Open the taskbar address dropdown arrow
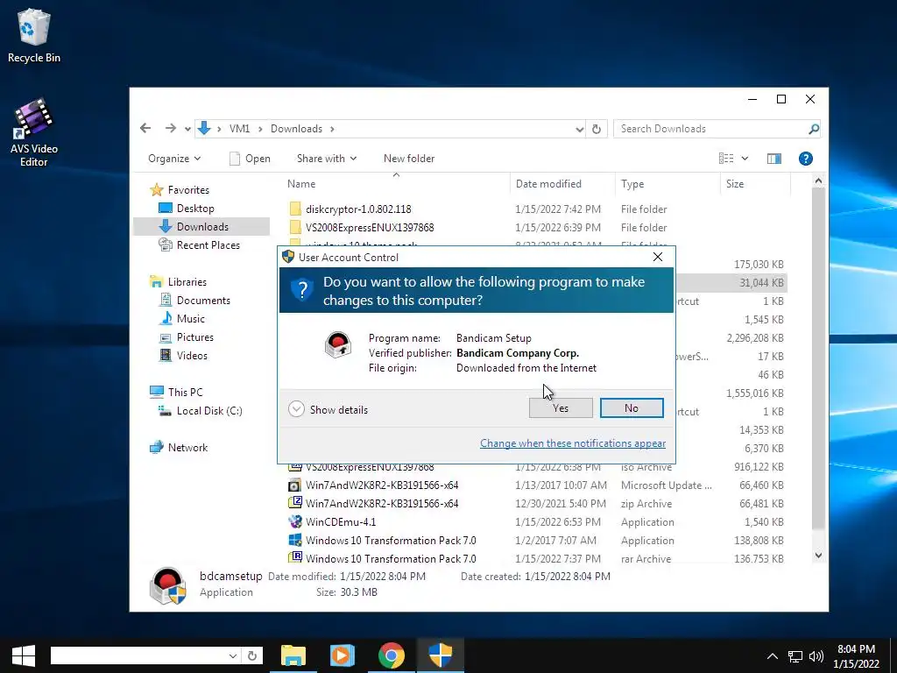Screen dimensions: 897x673 (x=233, y=655)
